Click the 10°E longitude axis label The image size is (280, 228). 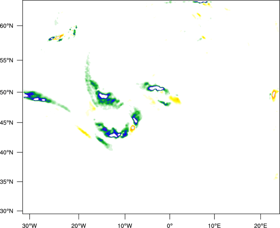(x=214, y=226)
